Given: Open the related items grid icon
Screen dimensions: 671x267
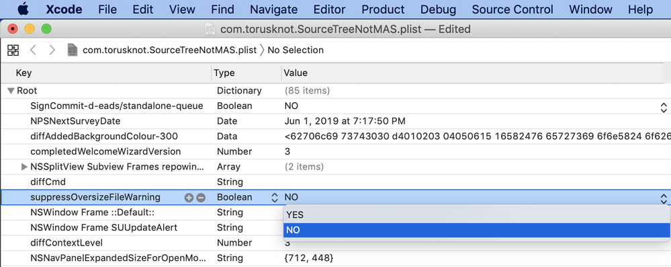Looking at the screenshot, I should pos(13,50).
